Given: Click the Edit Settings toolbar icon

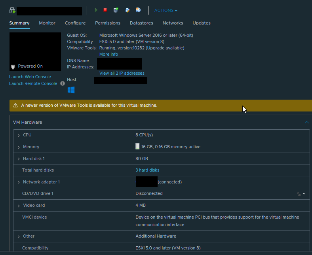Looking at the screenshot, I should 127,10.
